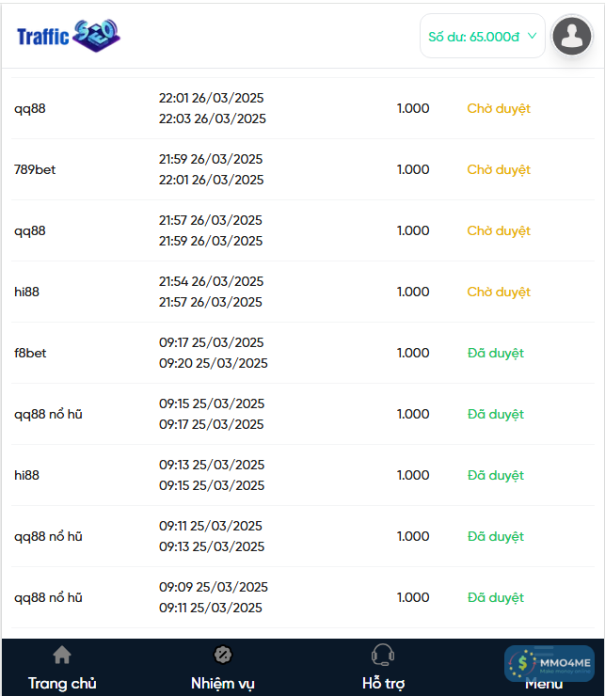Tap the Hỗ trợ headset icon
The height and width of the screenshot is (696, 605).
click(x=383, y=655)
